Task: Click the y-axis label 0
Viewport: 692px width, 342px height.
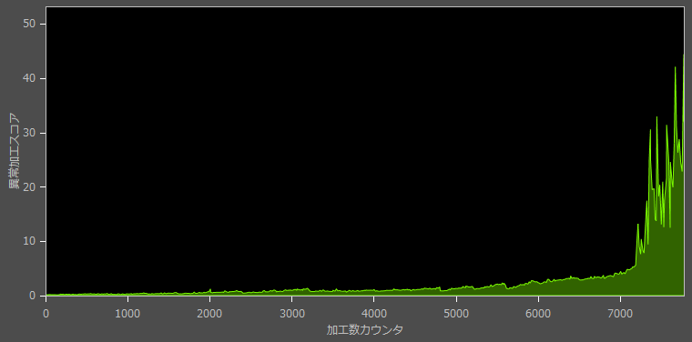Action: [x=31, y=296]
